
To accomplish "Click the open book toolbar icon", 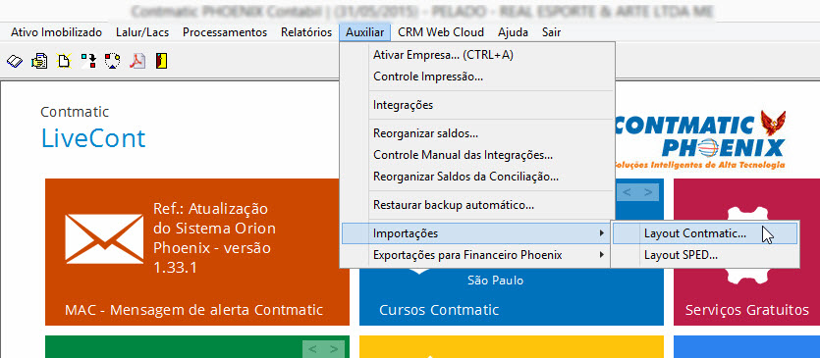I will click(x=15, y=61).
